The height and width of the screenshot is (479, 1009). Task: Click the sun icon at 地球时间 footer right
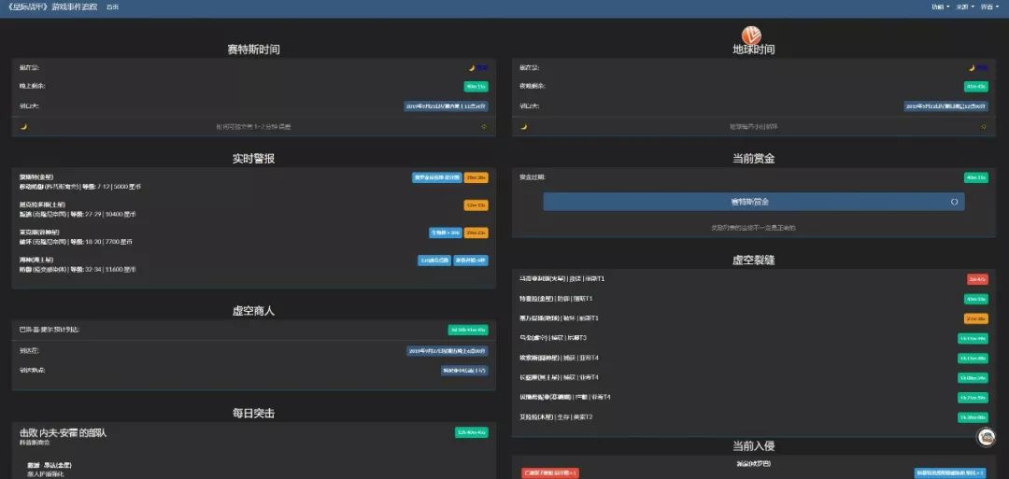(x=984, y=127)
